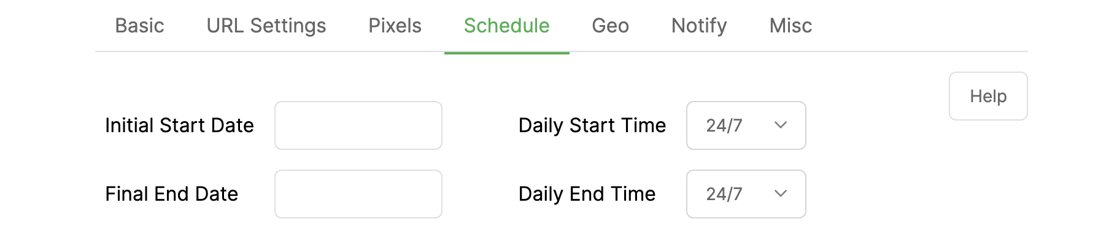
Task: Open the Geo tab
Action: 610,26
